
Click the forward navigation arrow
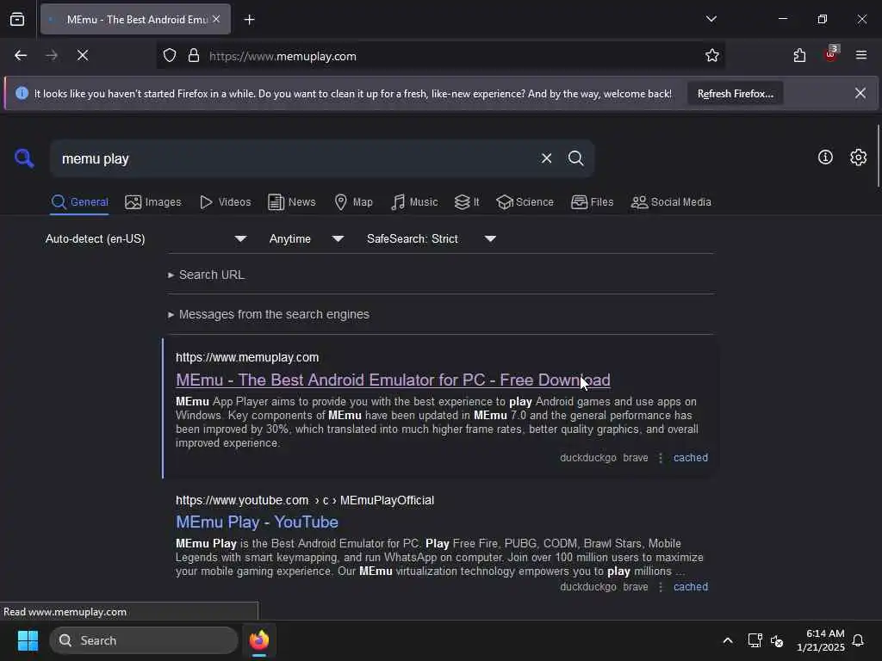click(x=52, y=56)
